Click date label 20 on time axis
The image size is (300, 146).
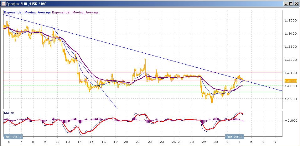(126, 142)
